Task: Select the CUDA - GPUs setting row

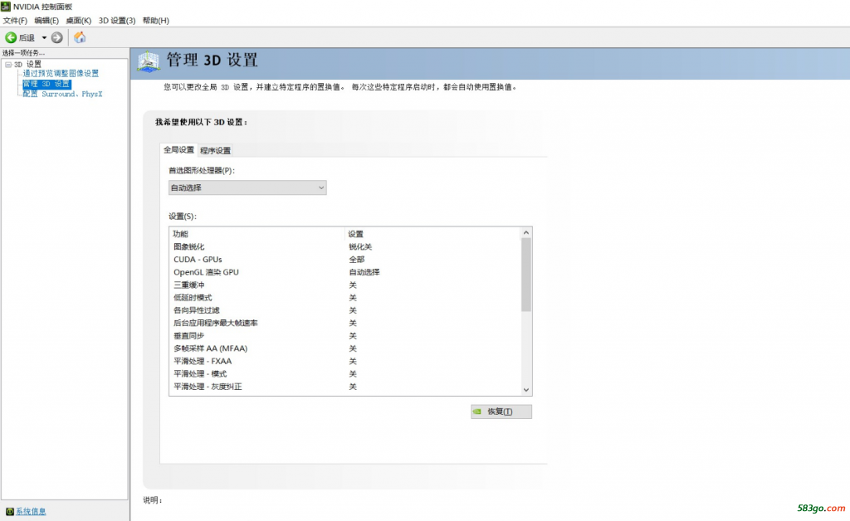Action: coord(344,260)
